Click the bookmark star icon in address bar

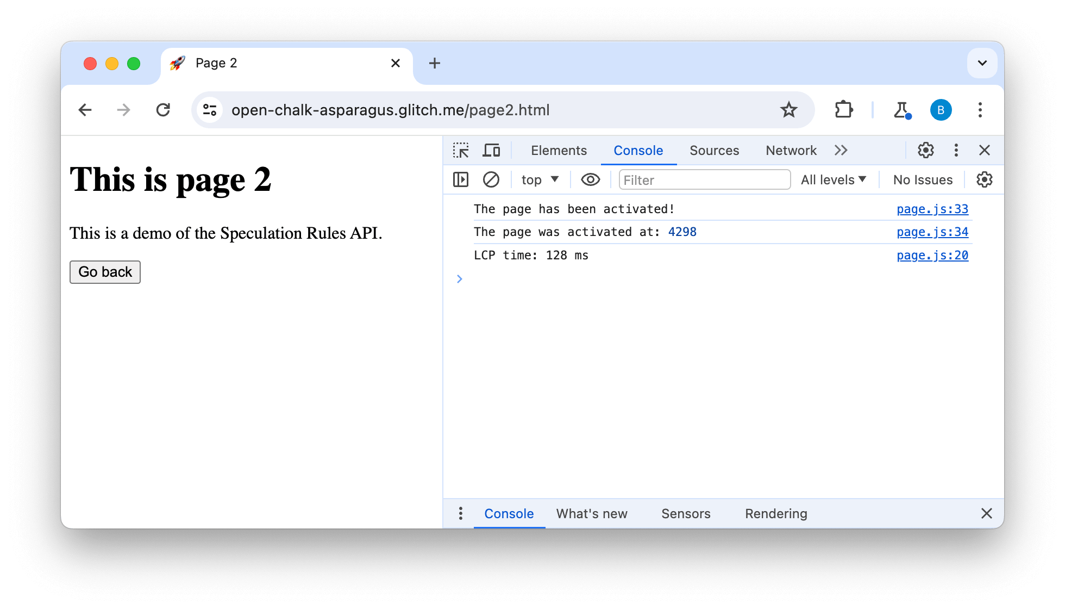click(788, 110)
